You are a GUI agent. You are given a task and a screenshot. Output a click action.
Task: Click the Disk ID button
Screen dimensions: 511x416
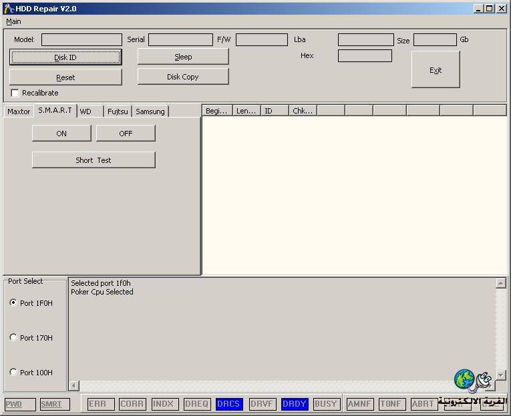(x=65, y=57)
